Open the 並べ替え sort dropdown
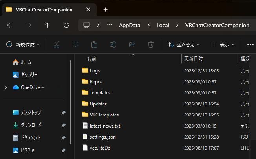The height and width of the screenshot is (159, 256). click(183, 45)
